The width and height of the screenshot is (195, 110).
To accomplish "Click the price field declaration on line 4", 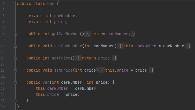I will [60, 22].
